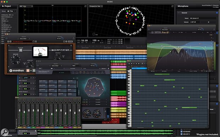The image size is (220, 137).
Task: Click the fabfilter Pro-Q logo
Action: [x=160, y=32]
